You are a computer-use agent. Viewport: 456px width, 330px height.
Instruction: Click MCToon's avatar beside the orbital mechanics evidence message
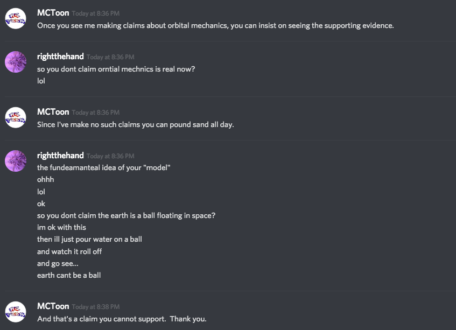tap(16, 18)
